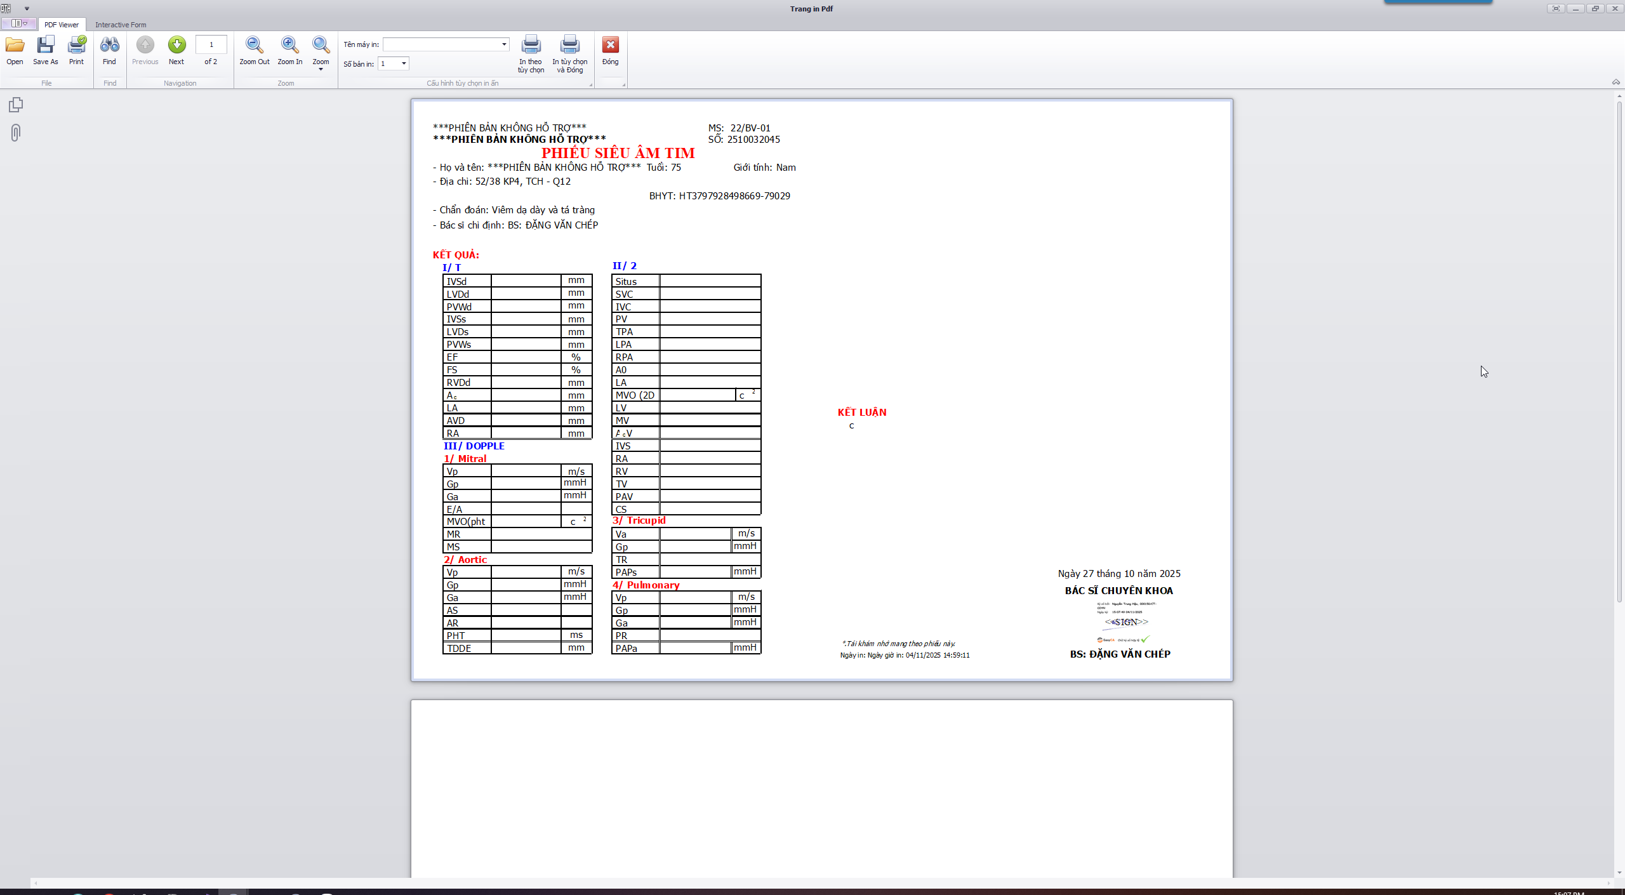Expand the Tên máy in dropdown

(x=504, y=44)
